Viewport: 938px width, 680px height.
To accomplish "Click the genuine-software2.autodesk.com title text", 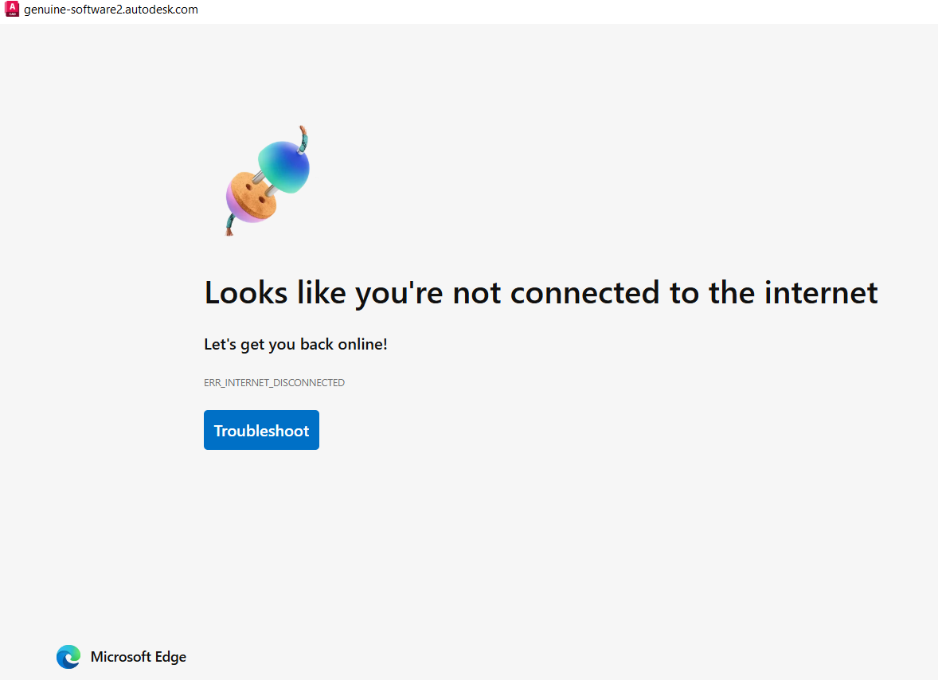I will [111, 10].
